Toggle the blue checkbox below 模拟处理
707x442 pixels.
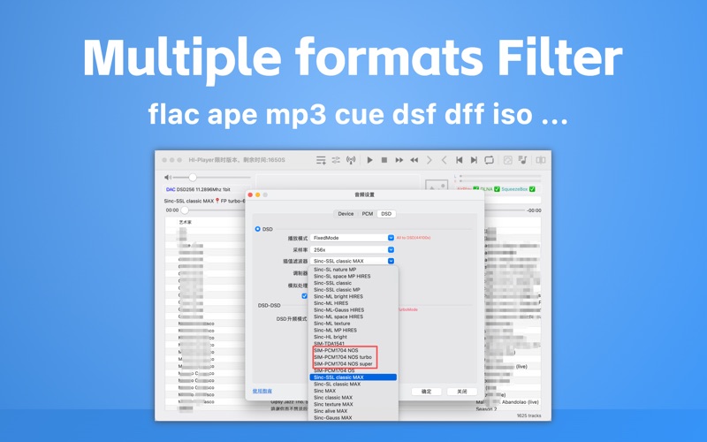(x=304, y=296)
